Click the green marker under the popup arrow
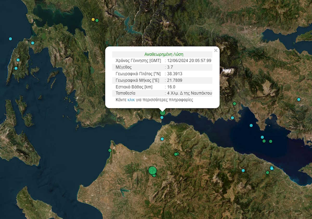The image size is (312, 219). click(162, 113)
